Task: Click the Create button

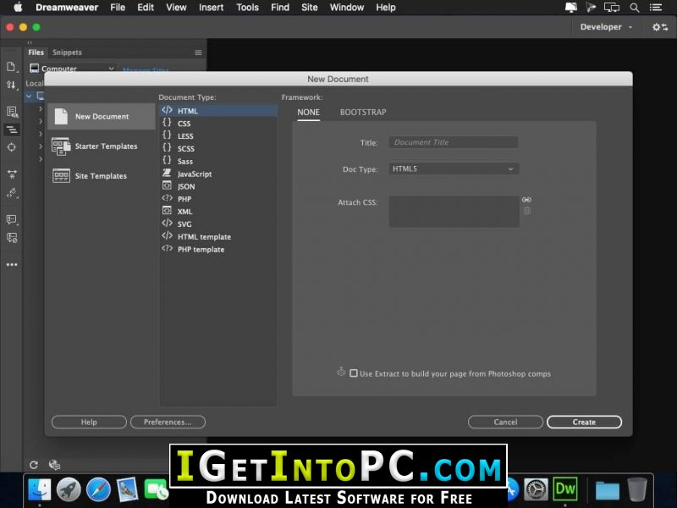Action: coord(584,422)
